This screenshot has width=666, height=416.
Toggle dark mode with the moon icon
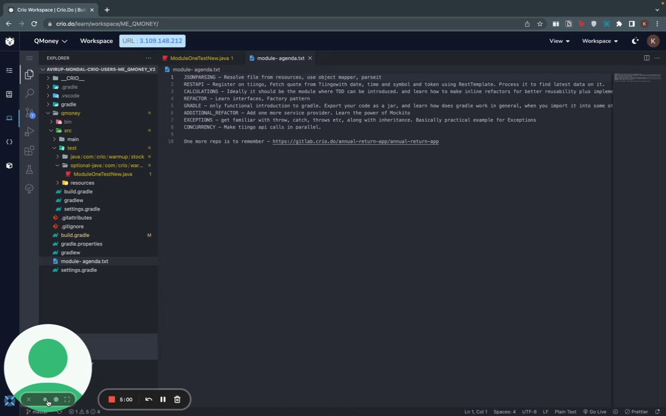coord(635,41)
